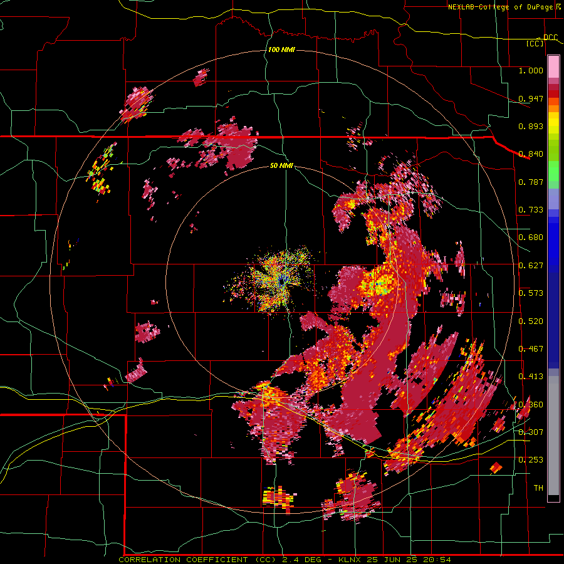Screen dimensions: 564x564
Task: Click the KLNX radar site ground clutter at the center
Action: [x=281, y=281]
